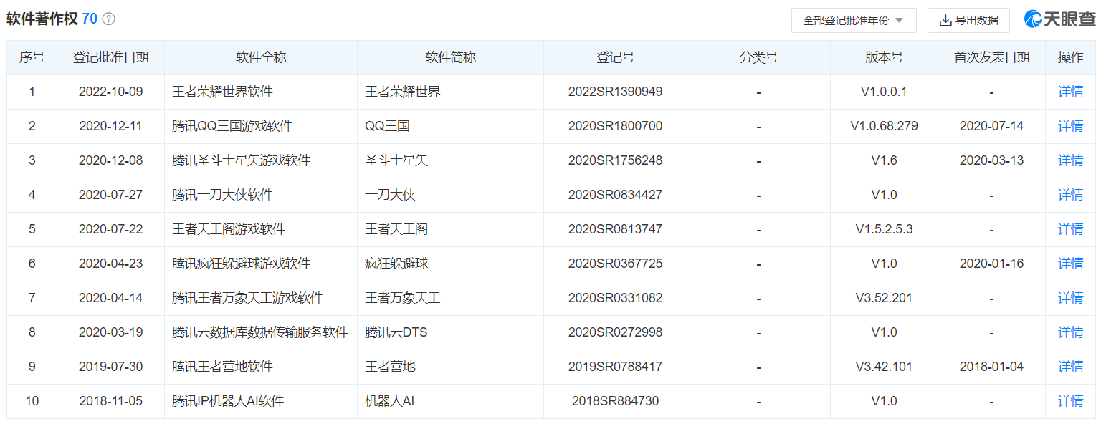Click the 软件全称 column header

click(x=260, y=57)
